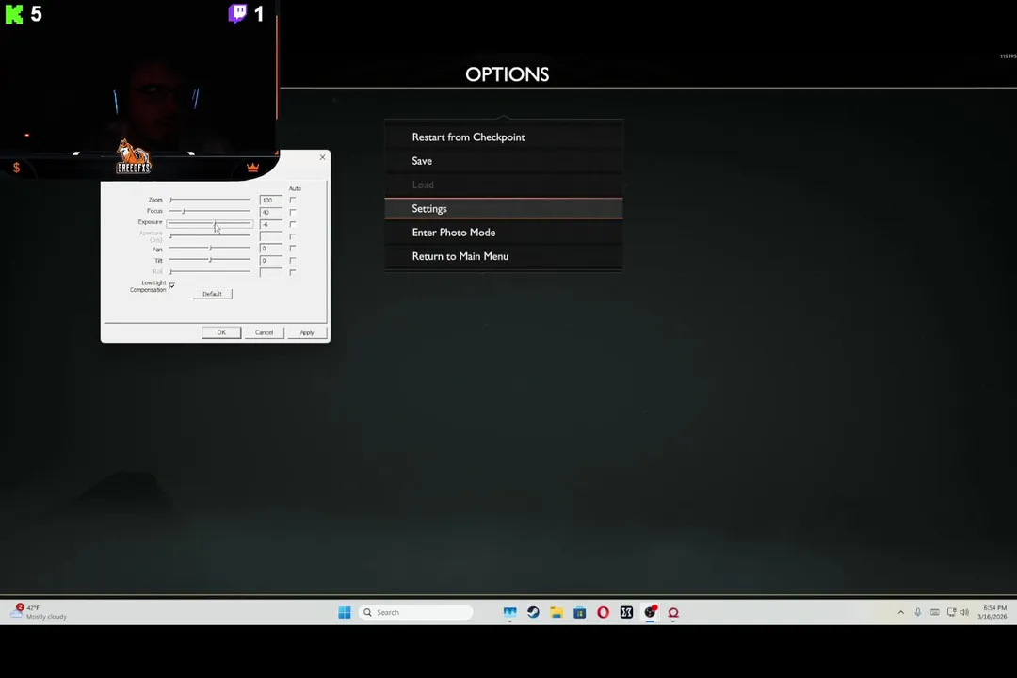The width and height of the screenshot is (1017, 678).
Task: Click the Zoom slider track
Action: 209,200
